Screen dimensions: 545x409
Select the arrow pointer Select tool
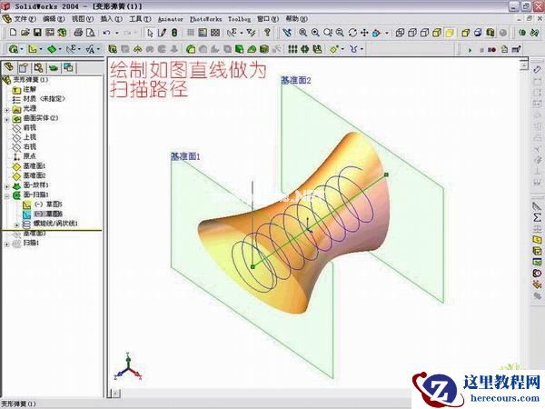150,33
